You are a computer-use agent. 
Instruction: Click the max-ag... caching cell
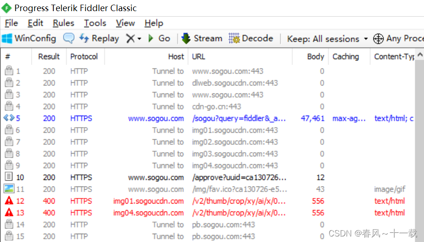[349, 118]
